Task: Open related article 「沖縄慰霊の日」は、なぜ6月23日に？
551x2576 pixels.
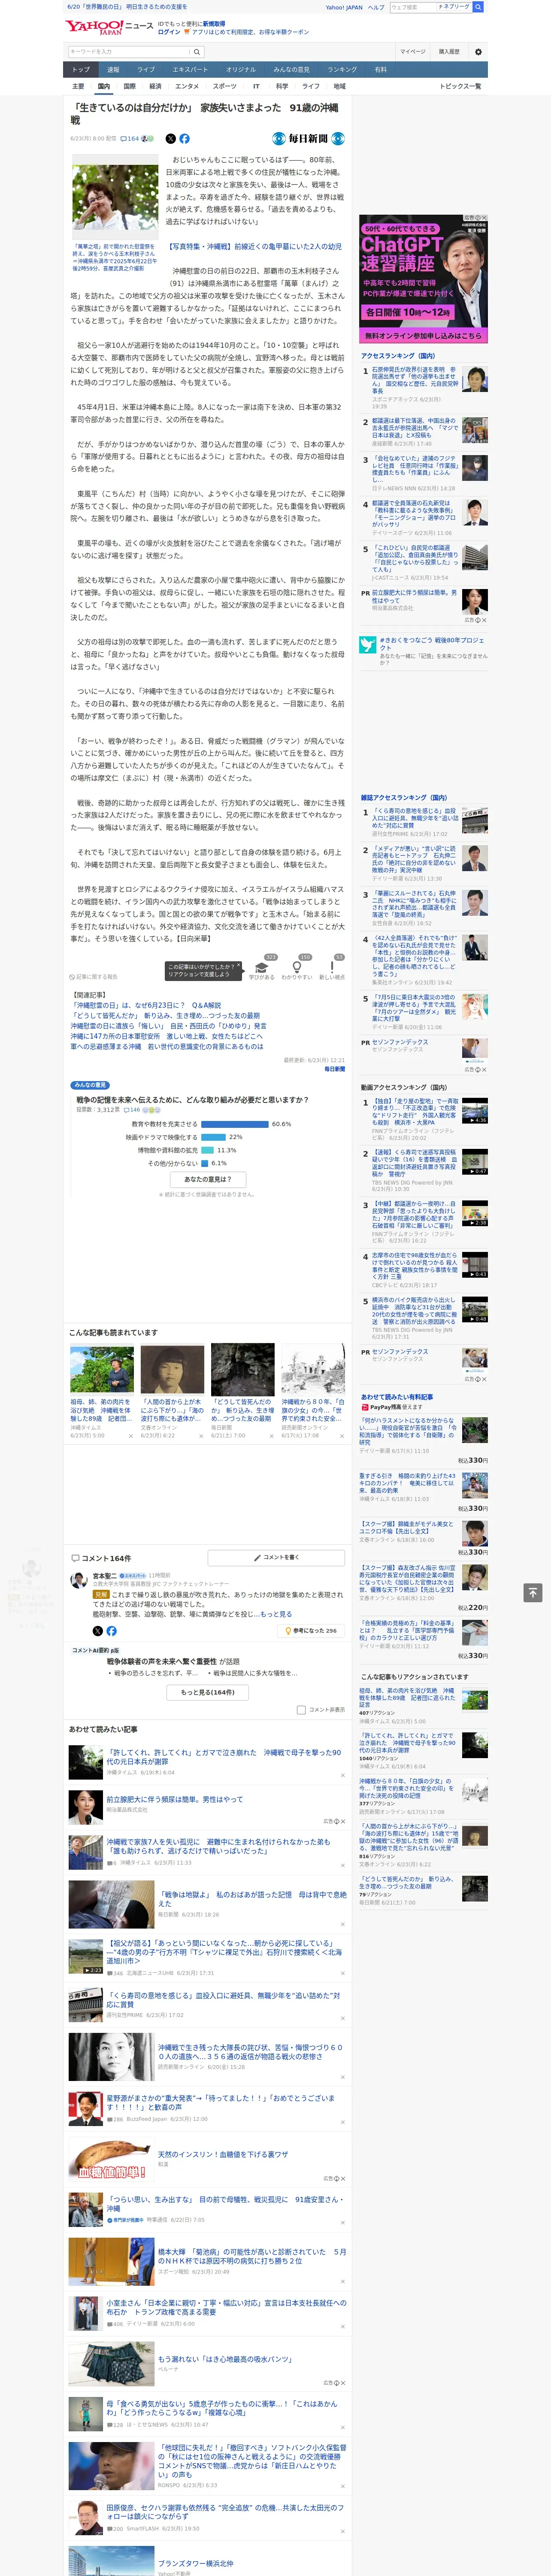Action: click(x=145, y=1006)
